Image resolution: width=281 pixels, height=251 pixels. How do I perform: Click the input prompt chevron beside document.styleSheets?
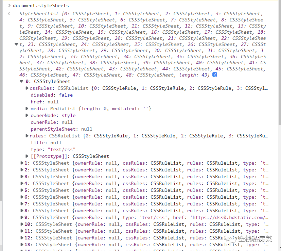pos(9,5)
